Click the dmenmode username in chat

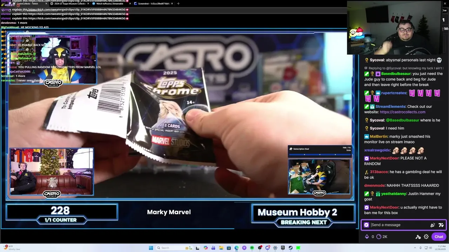click(374, 185)
